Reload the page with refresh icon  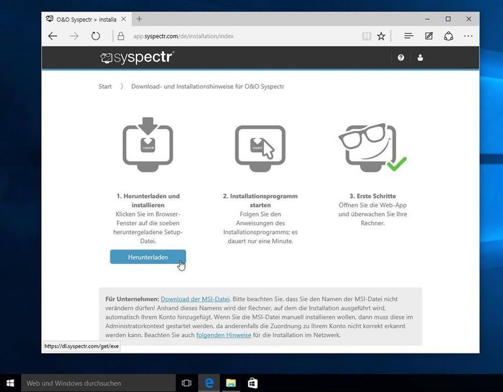[x=95, y=36]
